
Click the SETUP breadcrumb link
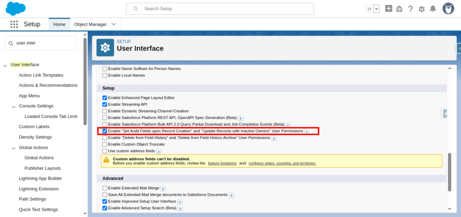124,42
